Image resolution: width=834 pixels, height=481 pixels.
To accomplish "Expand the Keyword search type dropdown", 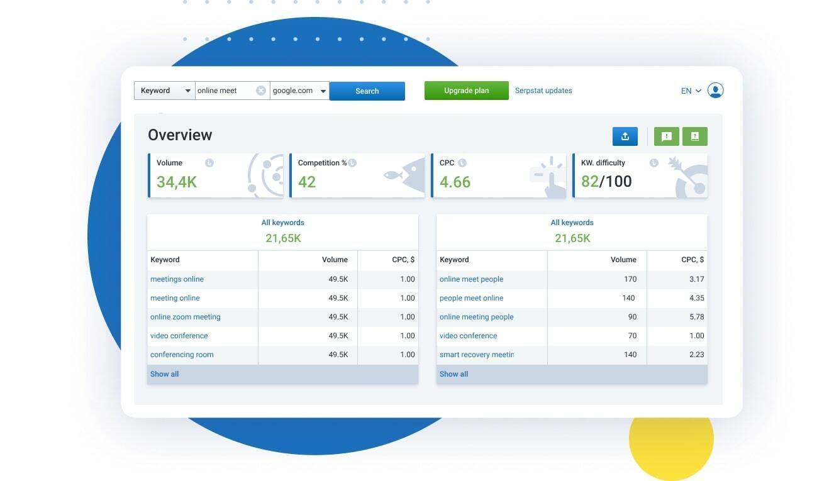I will [x=165, y=91].
